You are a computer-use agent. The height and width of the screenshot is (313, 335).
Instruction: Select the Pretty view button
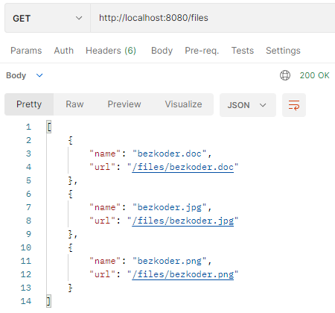click(29, 104)
